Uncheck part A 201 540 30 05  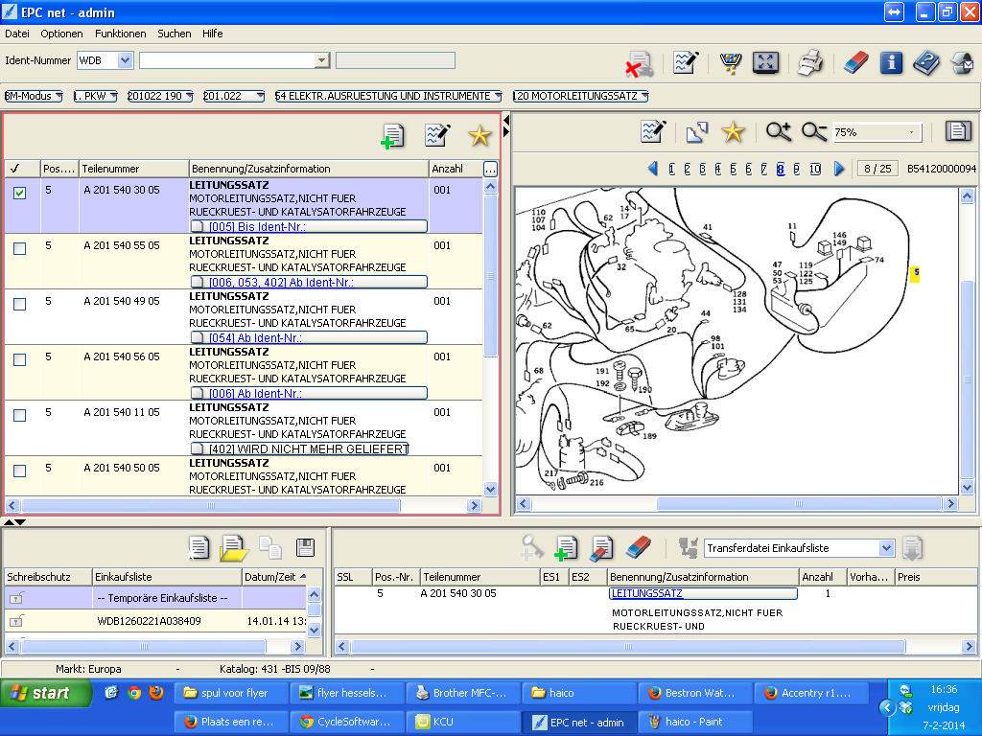(x=20, y=193)
